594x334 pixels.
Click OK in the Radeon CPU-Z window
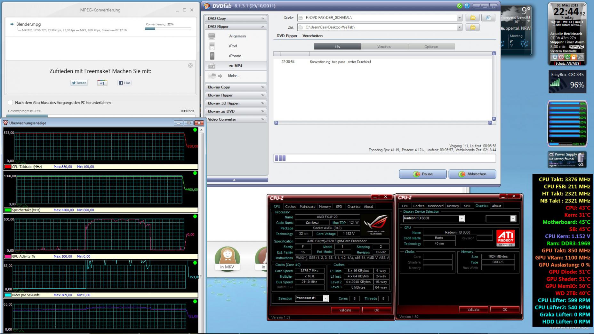pyautogui.click(x=505, y=310)
